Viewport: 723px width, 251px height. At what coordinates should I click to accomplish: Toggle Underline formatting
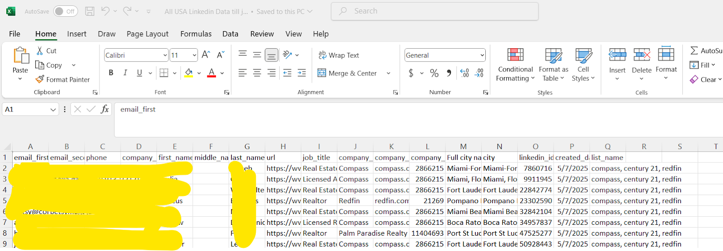140,73
